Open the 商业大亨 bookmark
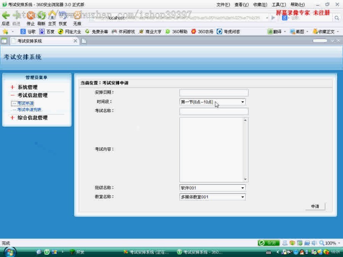This screenshot has width=343, height=257. click(x=150, y=32)
